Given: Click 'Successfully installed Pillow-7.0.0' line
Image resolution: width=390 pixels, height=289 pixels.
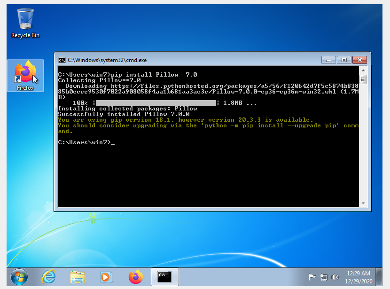Looking at the screenshot, I should pos(124,114).
